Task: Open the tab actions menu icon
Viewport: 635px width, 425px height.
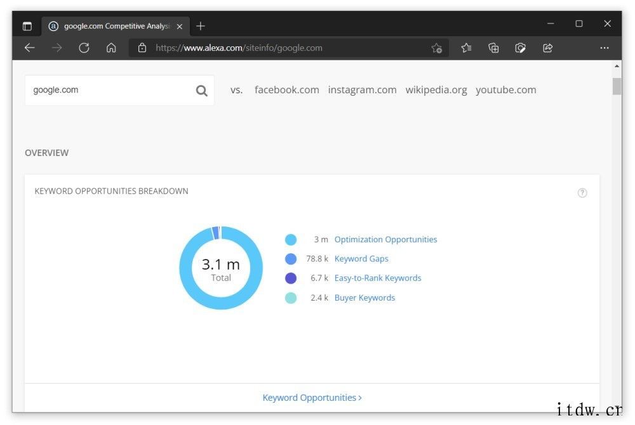Action: click(27, 26)
